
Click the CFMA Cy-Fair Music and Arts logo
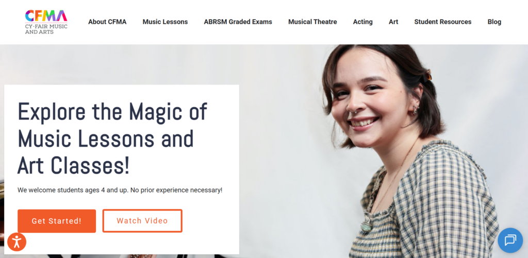pyautogui.click(x=46, y=22)
